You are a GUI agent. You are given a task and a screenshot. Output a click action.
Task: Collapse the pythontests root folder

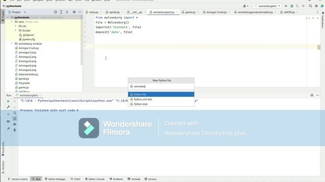(8, 17)
